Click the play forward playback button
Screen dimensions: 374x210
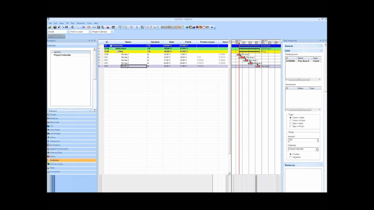click(172, 27)
